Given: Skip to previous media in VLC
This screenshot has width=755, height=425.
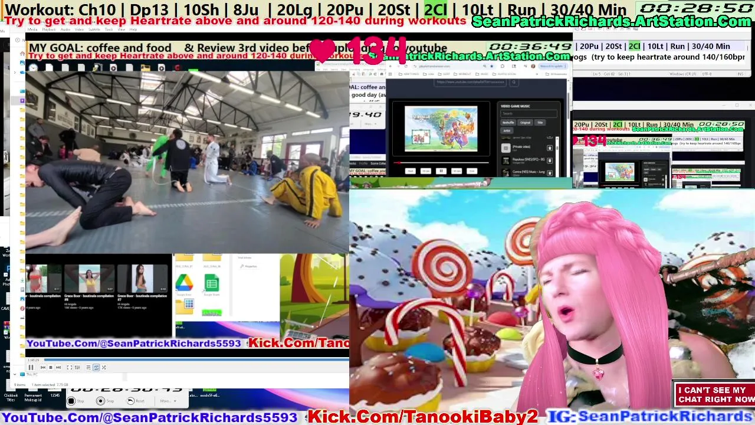Looking at the screenshot, I should [43, 367].
